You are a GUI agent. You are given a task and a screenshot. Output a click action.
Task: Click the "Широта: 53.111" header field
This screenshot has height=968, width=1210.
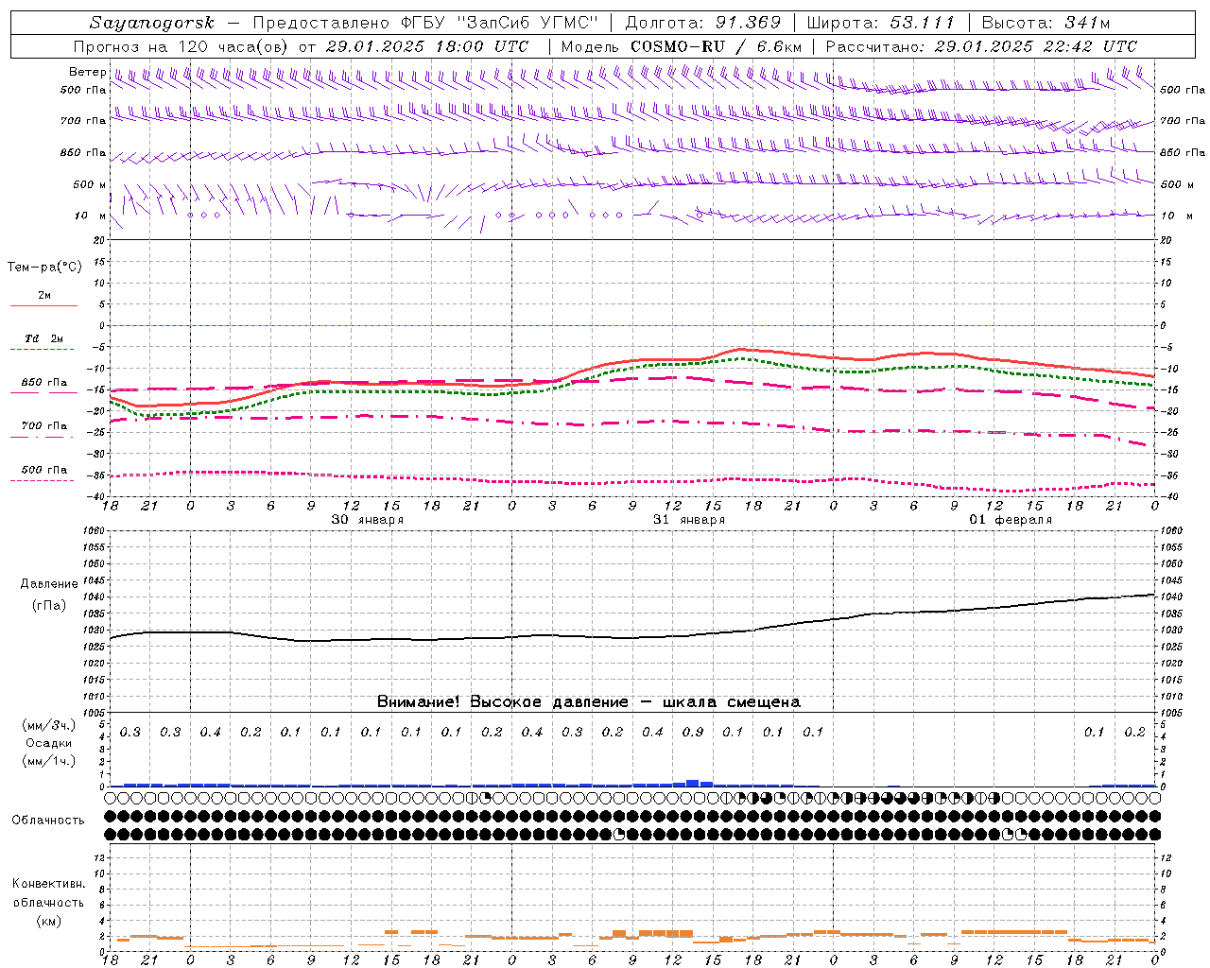pyautogui.click(x=880, y=23)
